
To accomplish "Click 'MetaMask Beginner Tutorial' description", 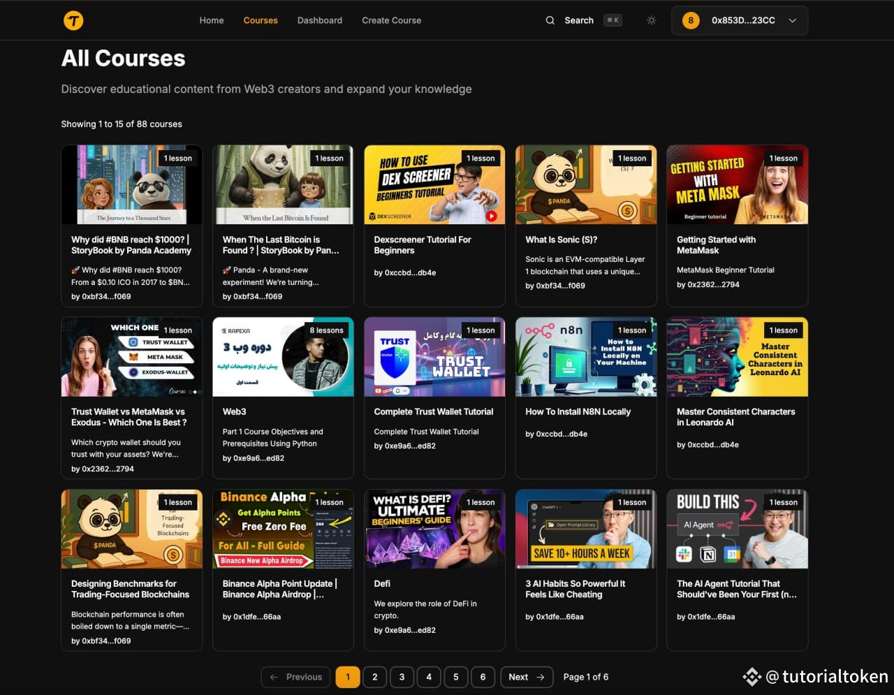I will coord(725,270).
